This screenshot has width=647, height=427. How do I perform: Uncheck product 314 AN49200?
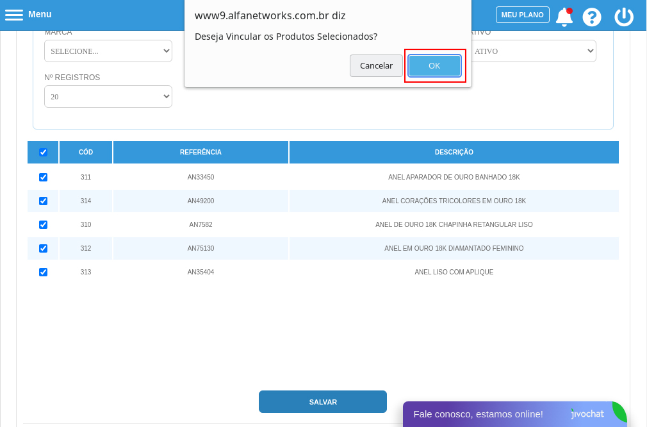[42, 201]
